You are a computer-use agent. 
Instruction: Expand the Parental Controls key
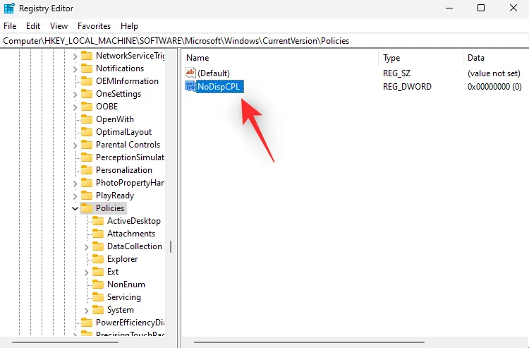(x=75, y=145)
